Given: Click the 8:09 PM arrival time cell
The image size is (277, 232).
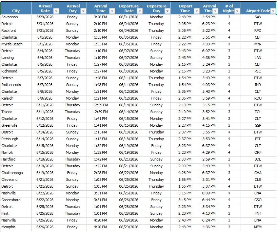Looking at the screenshot, I should pos(209,193).
